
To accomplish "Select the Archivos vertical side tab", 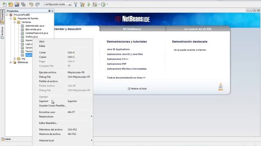I will point(2,32).
